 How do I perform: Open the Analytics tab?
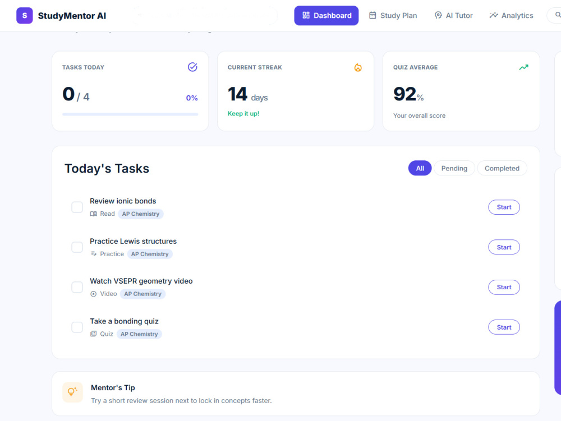511,15
